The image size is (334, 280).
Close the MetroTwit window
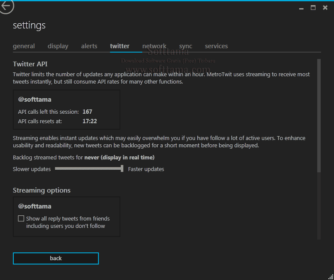coord(325,8)
